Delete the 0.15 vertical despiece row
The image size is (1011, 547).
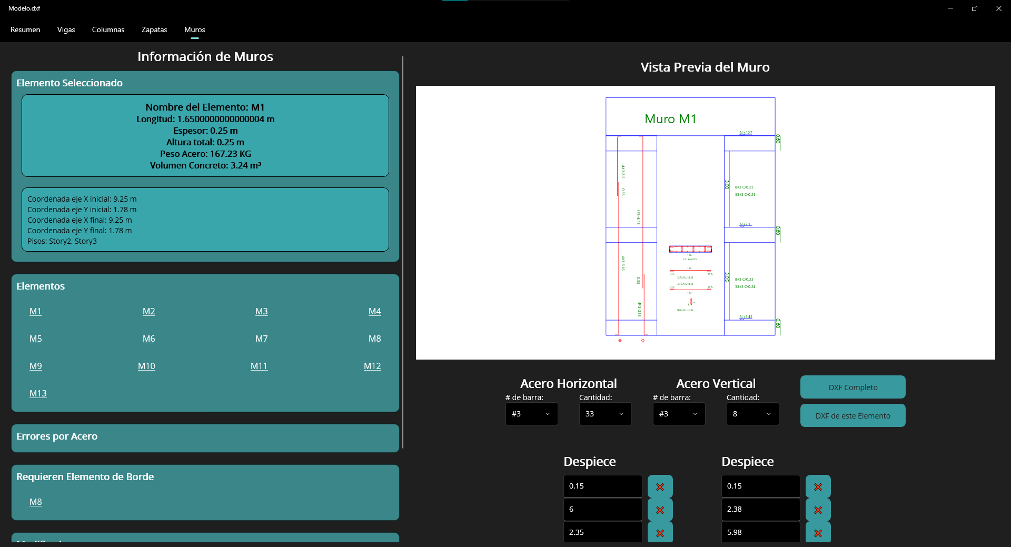(x=818, y=486)
